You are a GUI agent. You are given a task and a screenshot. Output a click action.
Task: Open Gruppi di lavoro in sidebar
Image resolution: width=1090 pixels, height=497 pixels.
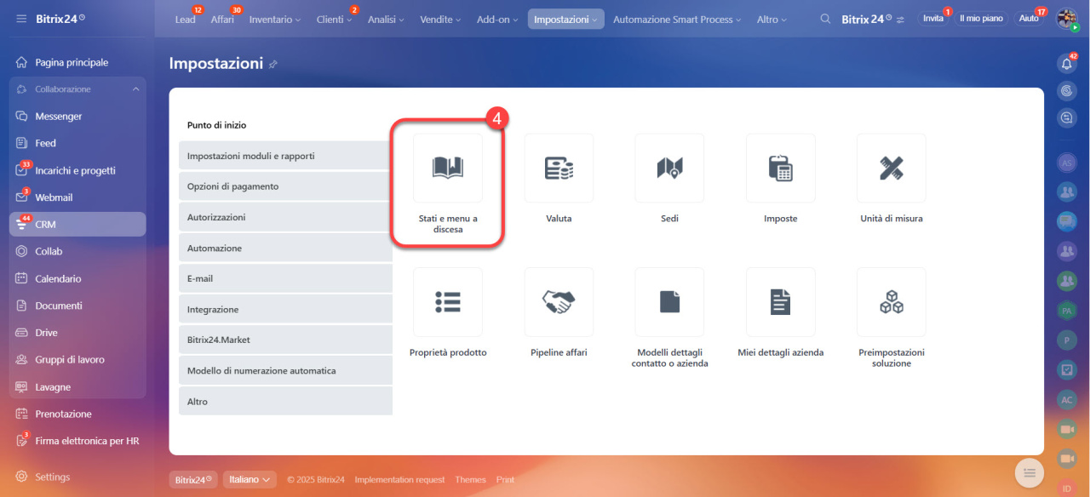pos(77,359)
